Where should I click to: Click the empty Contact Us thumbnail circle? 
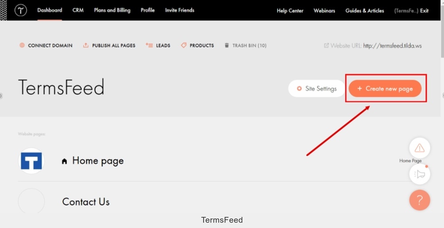32,201
